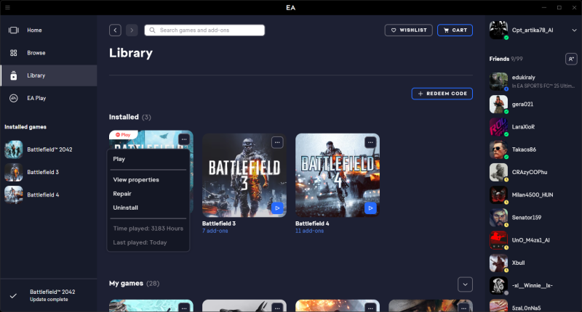
Task: Open Battlefield 2042 in Installed games list
Action: tap(49, 149)
